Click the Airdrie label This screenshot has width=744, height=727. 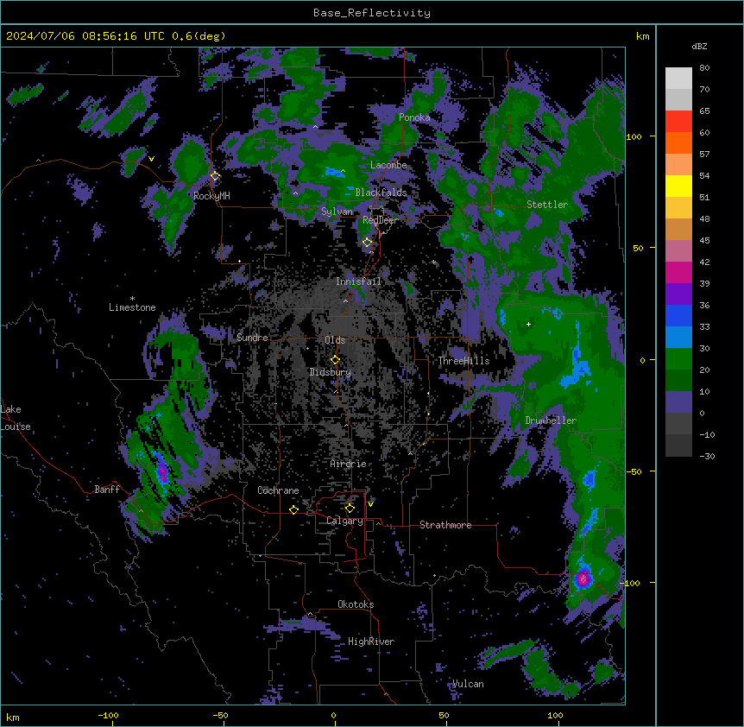[x=349, y=464]
